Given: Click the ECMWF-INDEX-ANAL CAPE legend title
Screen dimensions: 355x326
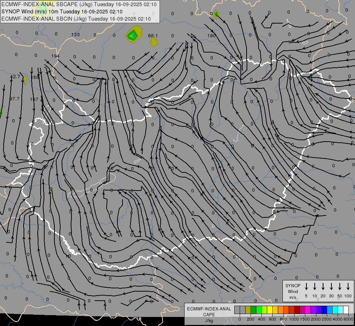Looking at the screenshot, I should coord(209,312).
